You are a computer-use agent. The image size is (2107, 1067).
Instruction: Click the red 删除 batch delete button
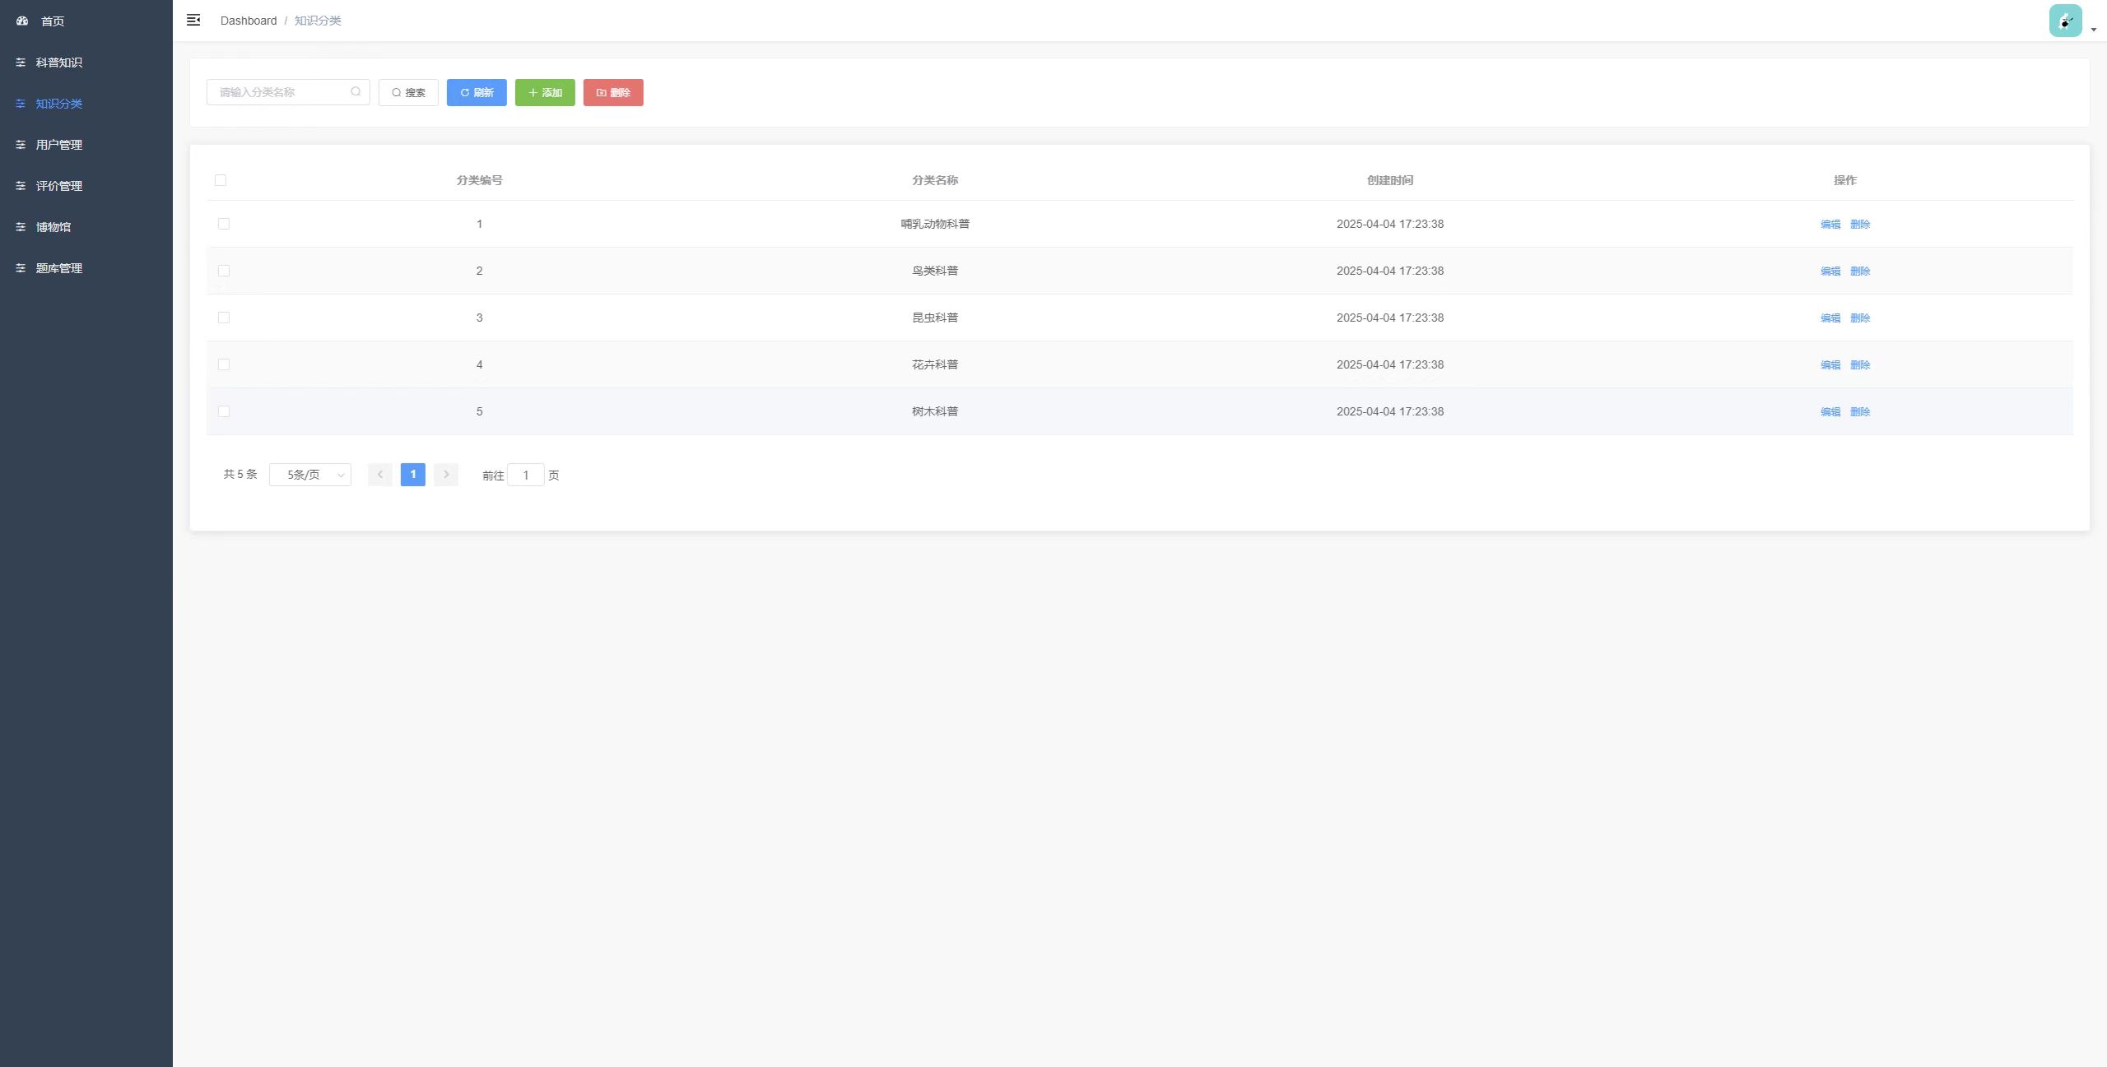click(x=613, y=92)
